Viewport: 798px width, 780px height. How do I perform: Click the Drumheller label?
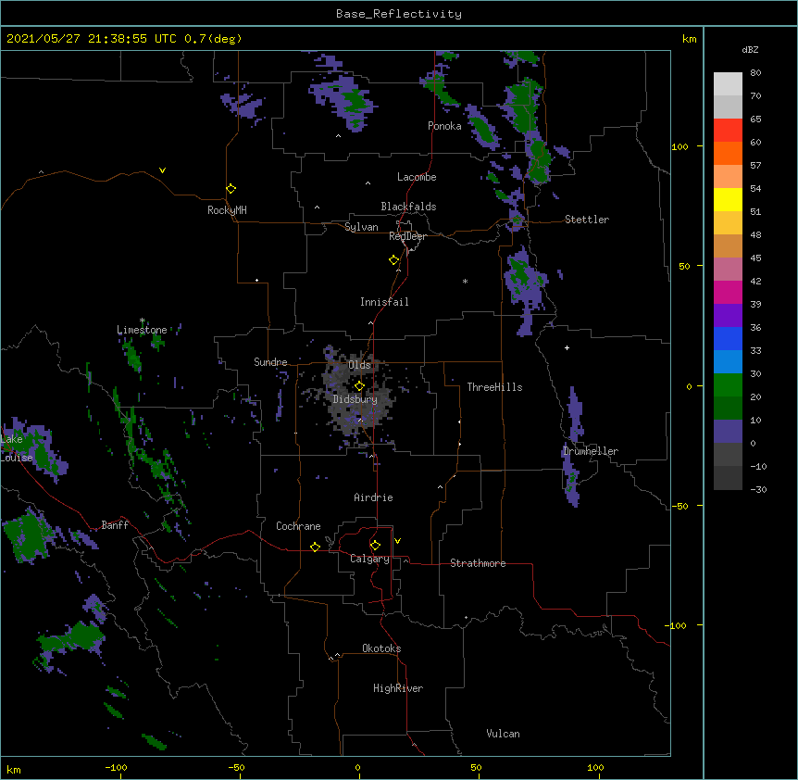(591, 451)
